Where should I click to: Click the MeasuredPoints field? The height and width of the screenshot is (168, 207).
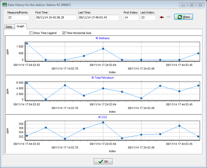pos(18,17)
